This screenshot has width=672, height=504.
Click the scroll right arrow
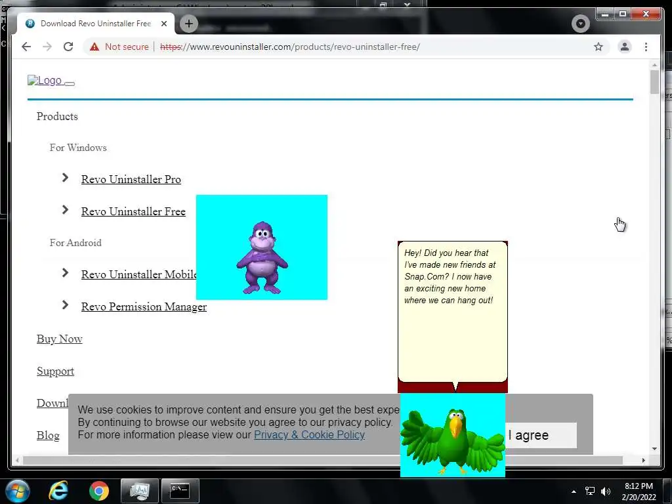[x=643, y=460]
